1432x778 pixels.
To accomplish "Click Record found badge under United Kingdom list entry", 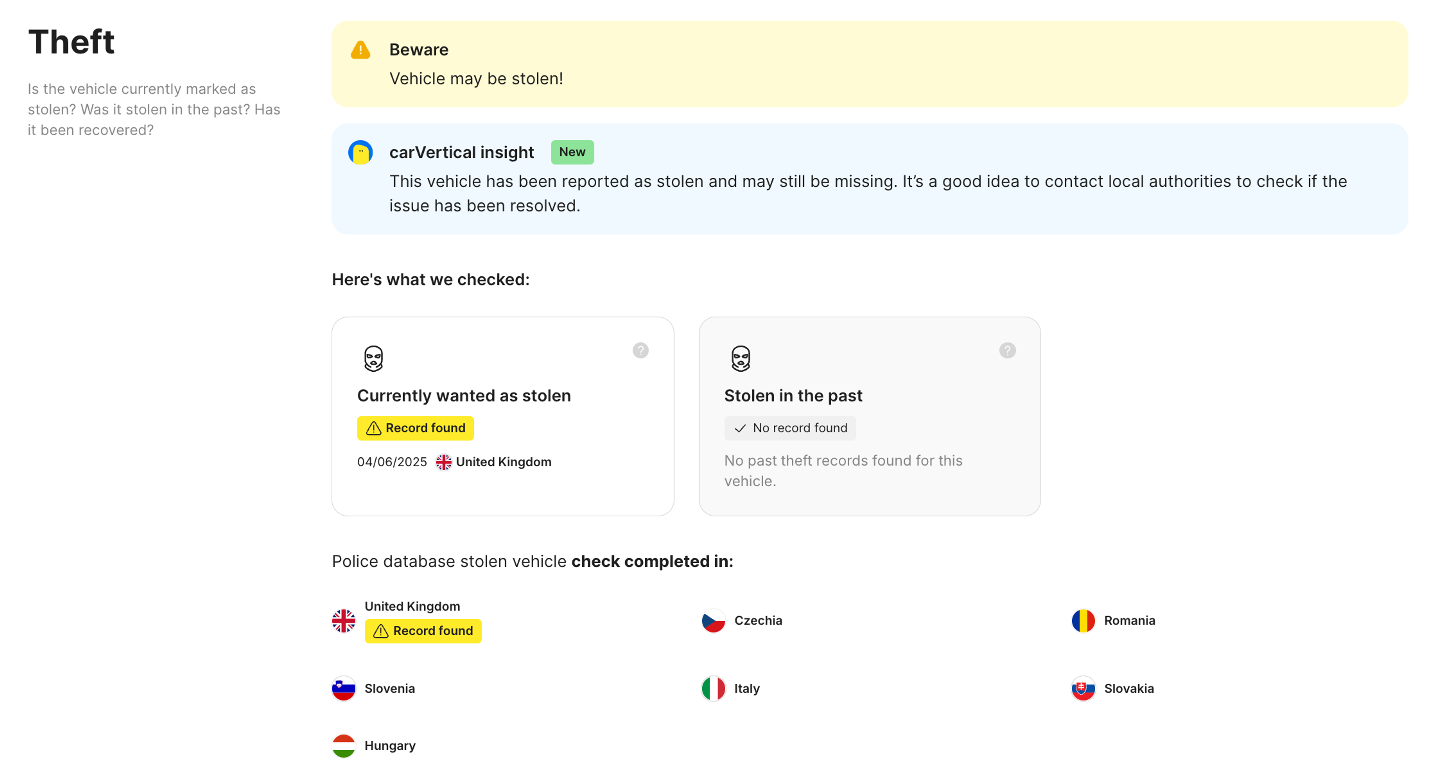I will pos(423,631).
